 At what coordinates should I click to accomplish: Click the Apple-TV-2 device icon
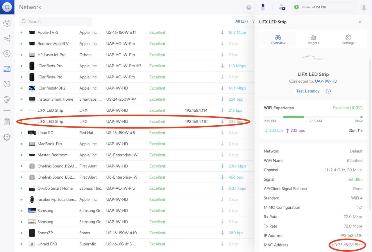32,32
